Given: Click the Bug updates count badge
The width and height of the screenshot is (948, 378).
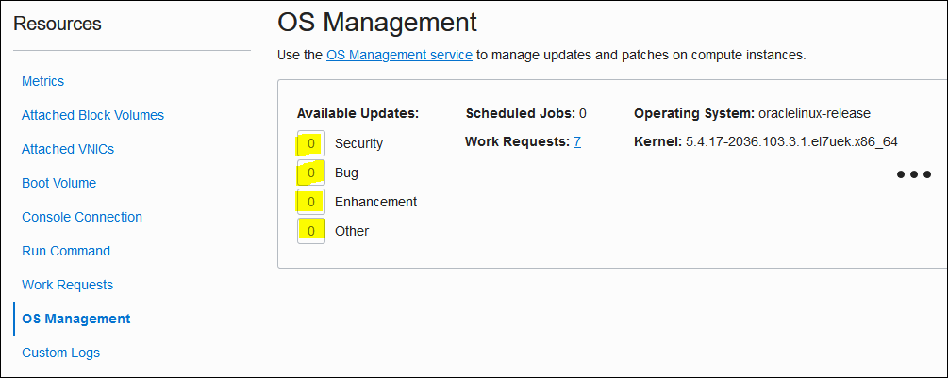Looking at the screenshot, I should (x=311, y=173).
